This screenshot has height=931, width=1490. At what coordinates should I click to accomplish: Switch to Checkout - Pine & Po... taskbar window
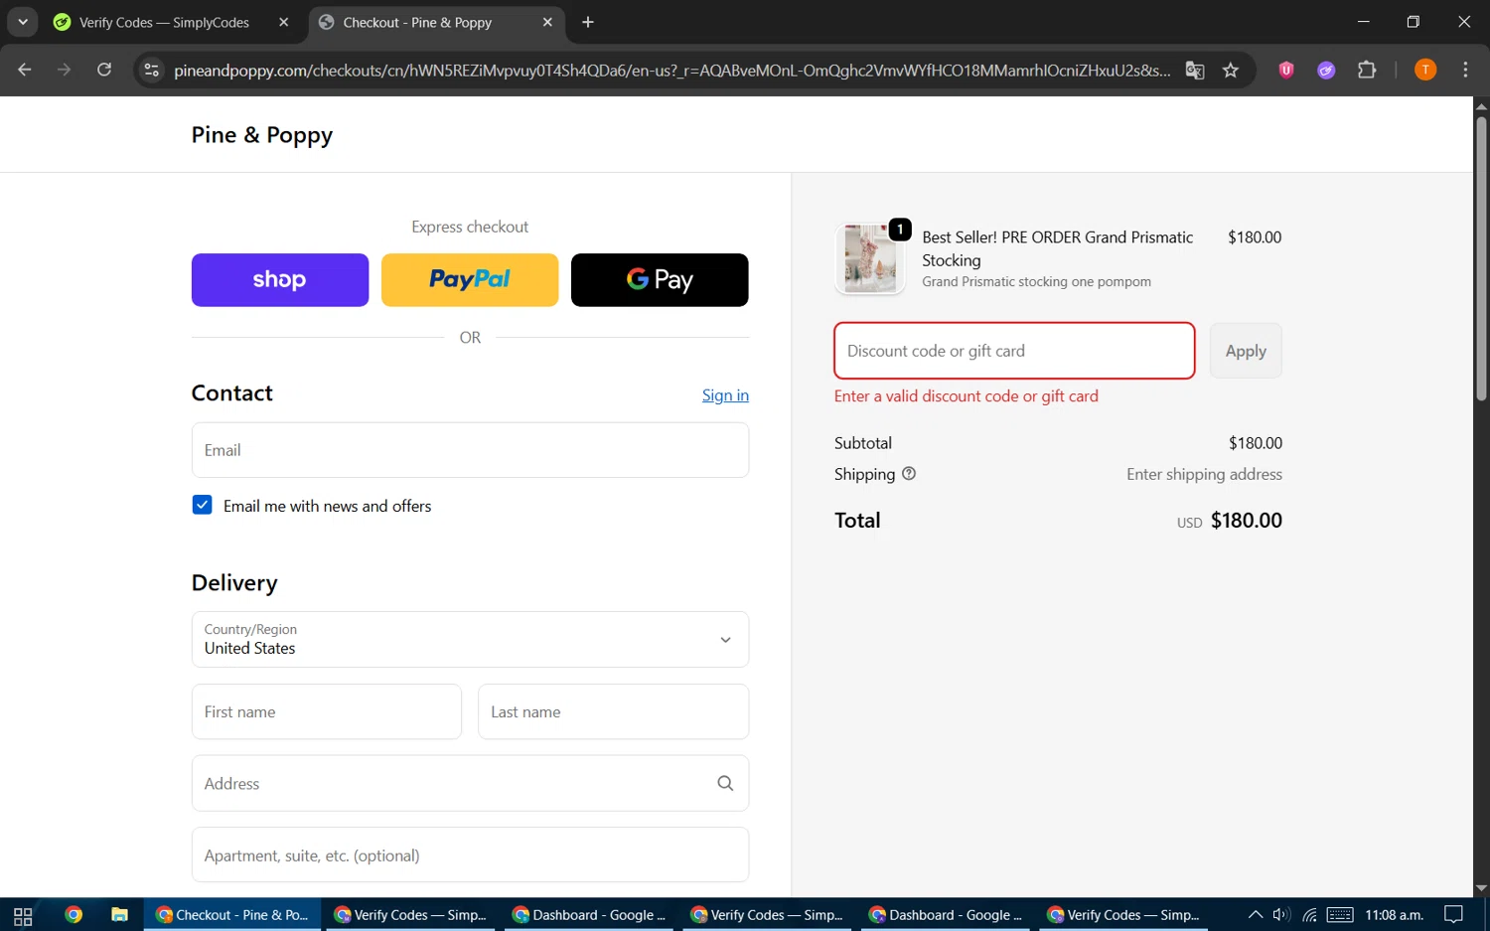tap(232, 915)
